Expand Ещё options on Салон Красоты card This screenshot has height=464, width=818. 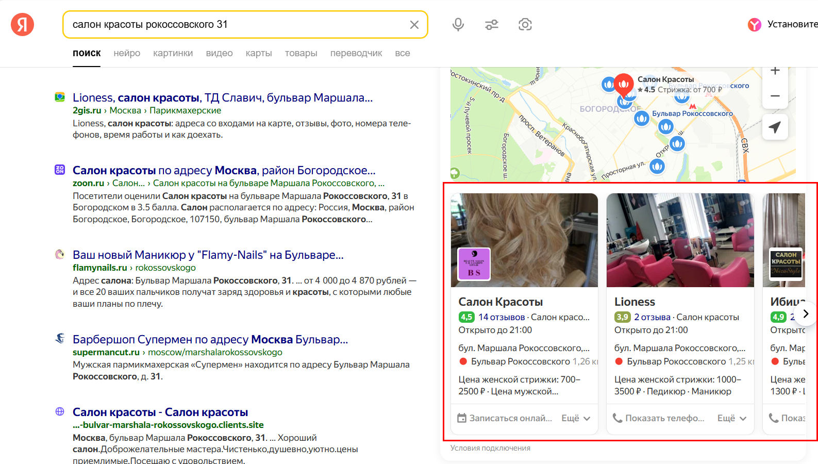(x=576, y=418)
